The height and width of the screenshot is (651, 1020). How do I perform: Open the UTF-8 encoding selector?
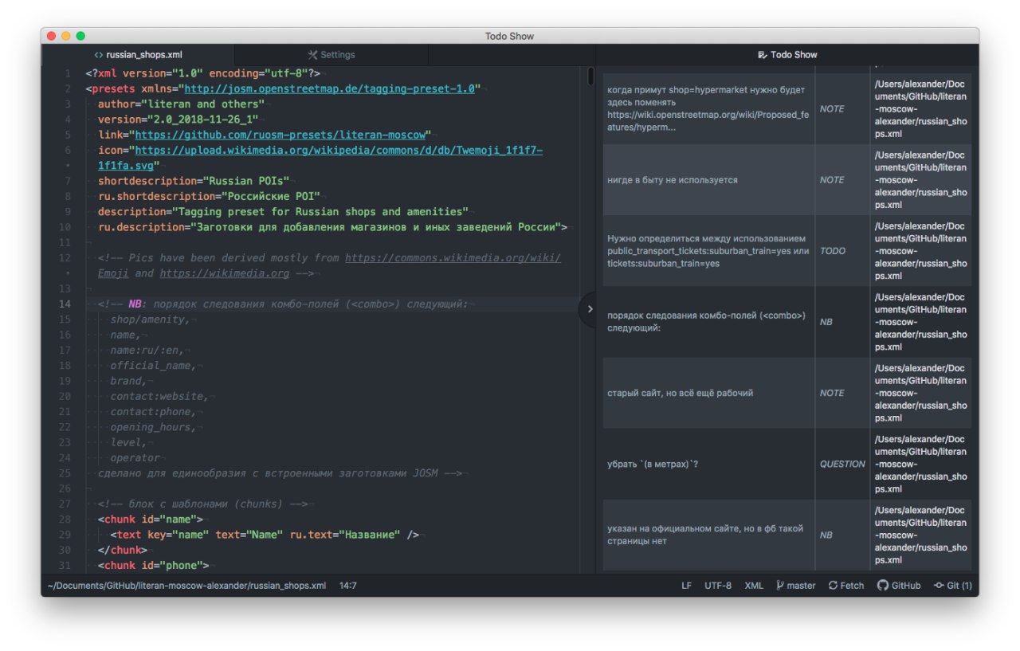tap(717, 586)
